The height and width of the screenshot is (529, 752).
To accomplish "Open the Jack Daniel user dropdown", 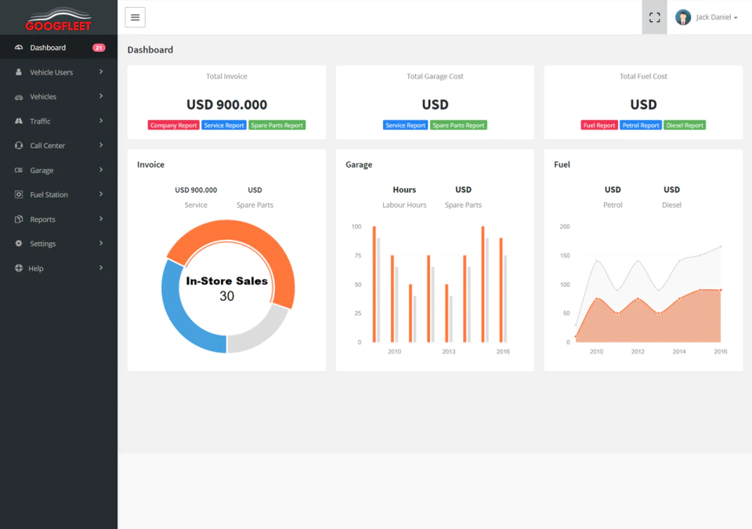I will (717, 17).
